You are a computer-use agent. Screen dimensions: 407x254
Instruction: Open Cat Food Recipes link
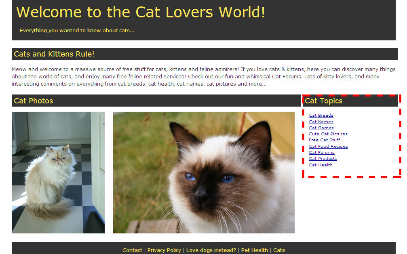click(328, 146)
